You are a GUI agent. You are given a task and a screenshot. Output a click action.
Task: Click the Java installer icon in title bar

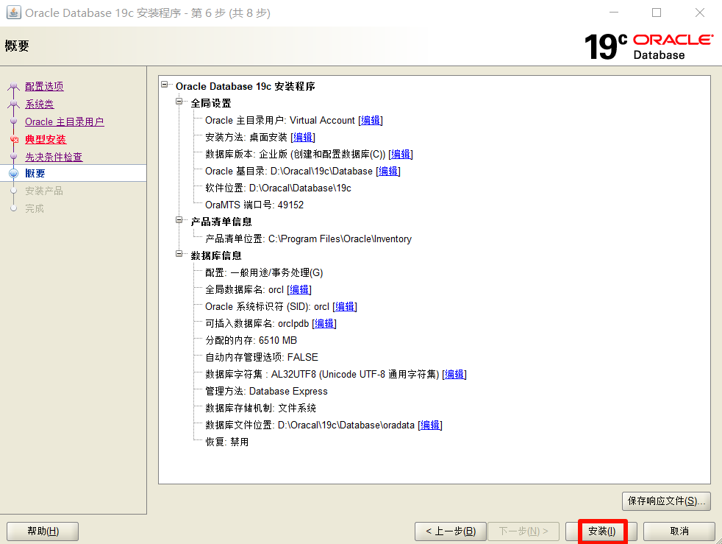(x=13, y=13)
